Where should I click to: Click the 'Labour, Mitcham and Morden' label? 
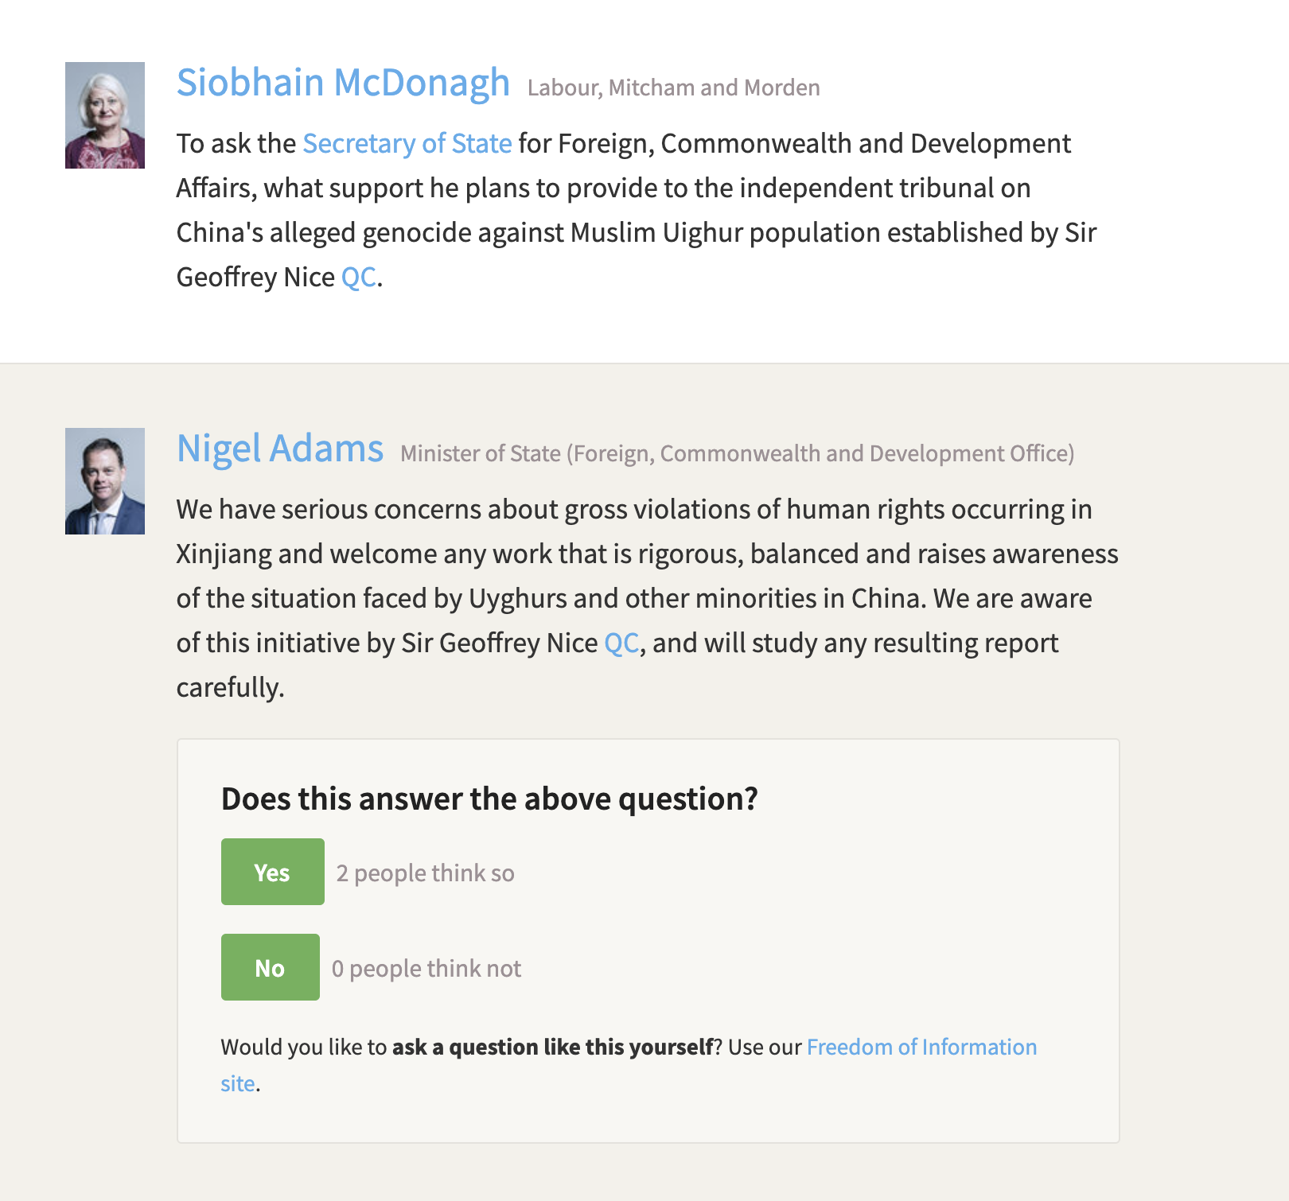tap(673, 87)
